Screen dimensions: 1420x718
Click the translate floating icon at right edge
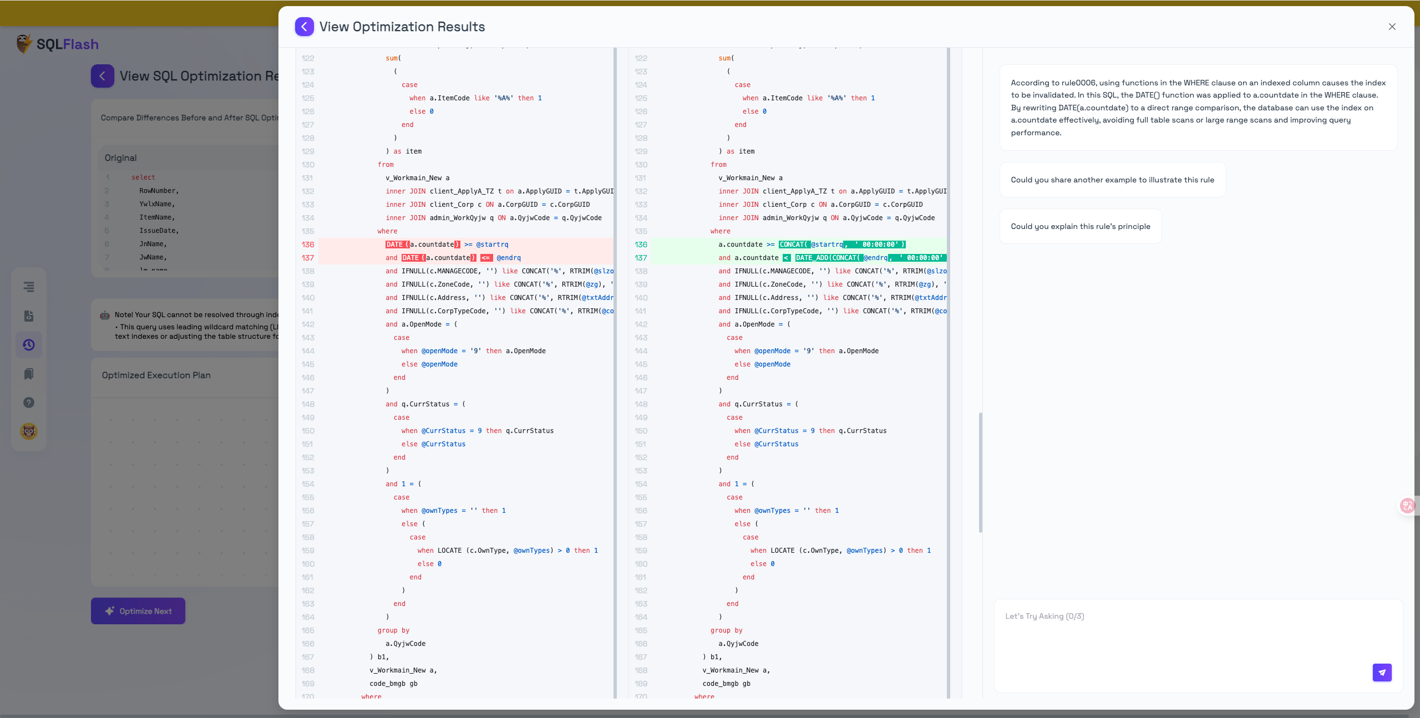(1407, 505)
